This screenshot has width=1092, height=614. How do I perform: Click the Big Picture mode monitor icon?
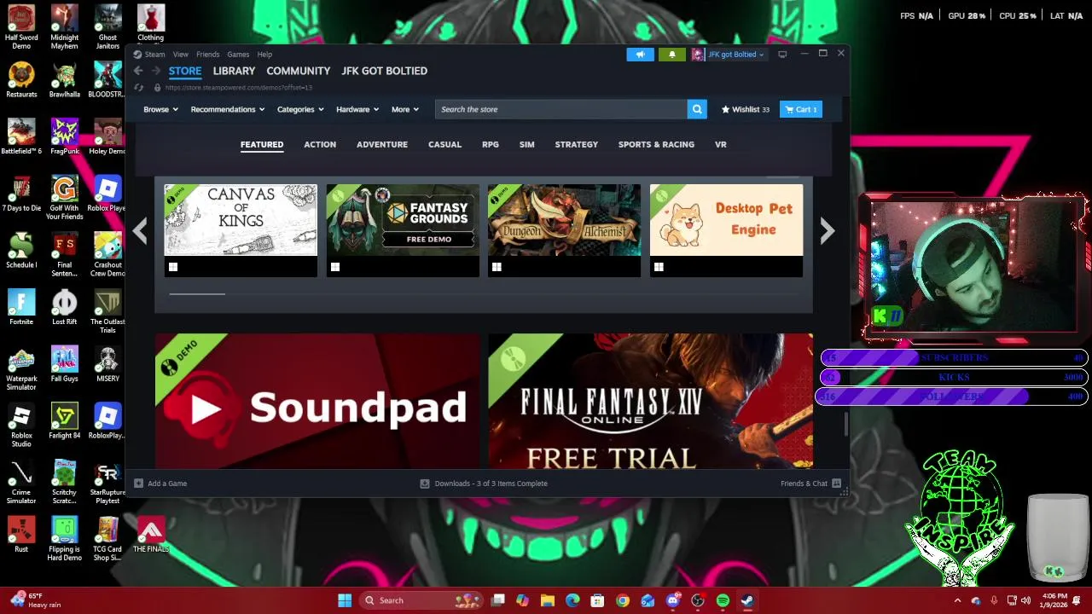tap(782, 55)
